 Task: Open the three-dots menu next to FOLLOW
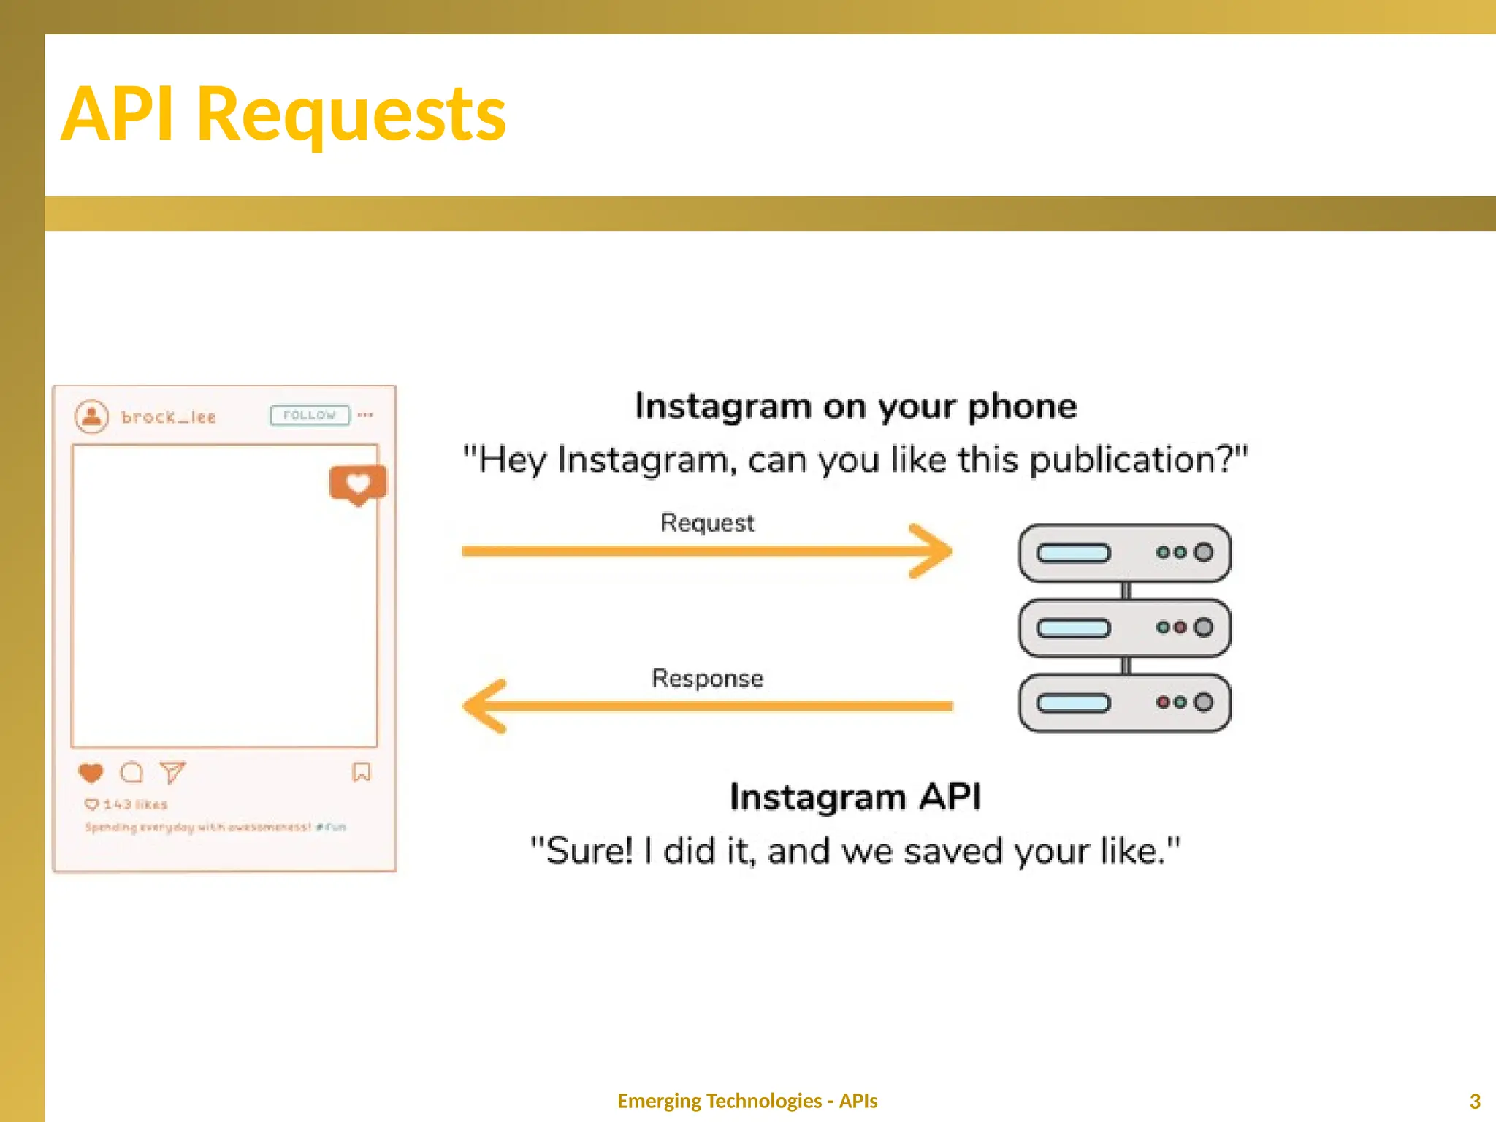point(365,415)
